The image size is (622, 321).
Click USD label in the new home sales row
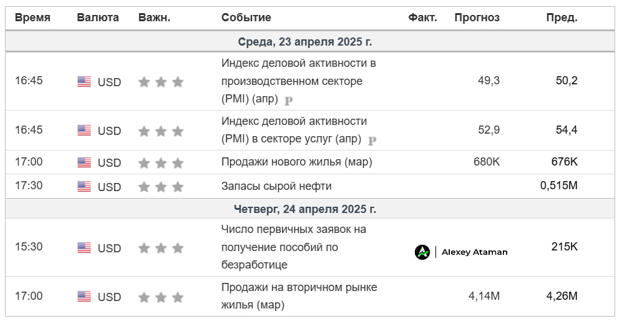coord(109,162)
